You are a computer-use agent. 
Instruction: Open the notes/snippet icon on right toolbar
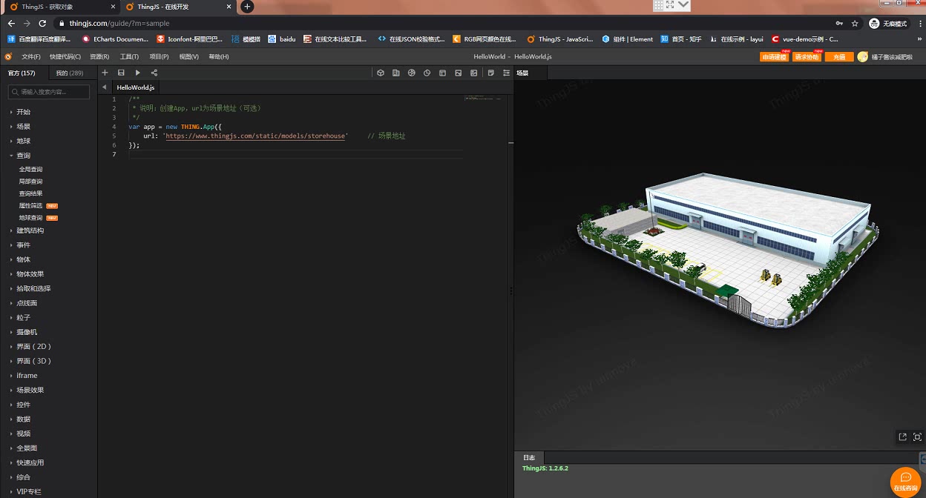490,73
